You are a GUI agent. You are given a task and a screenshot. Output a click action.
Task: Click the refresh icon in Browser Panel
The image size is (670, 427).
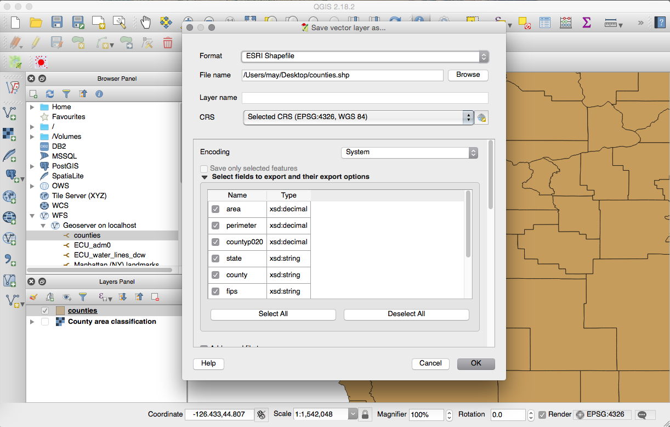click(50, 94)
